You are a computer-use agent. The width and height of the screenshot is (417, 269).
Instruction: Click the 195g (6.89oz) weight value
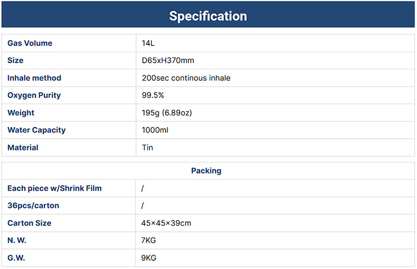click(x=167, y=113)
